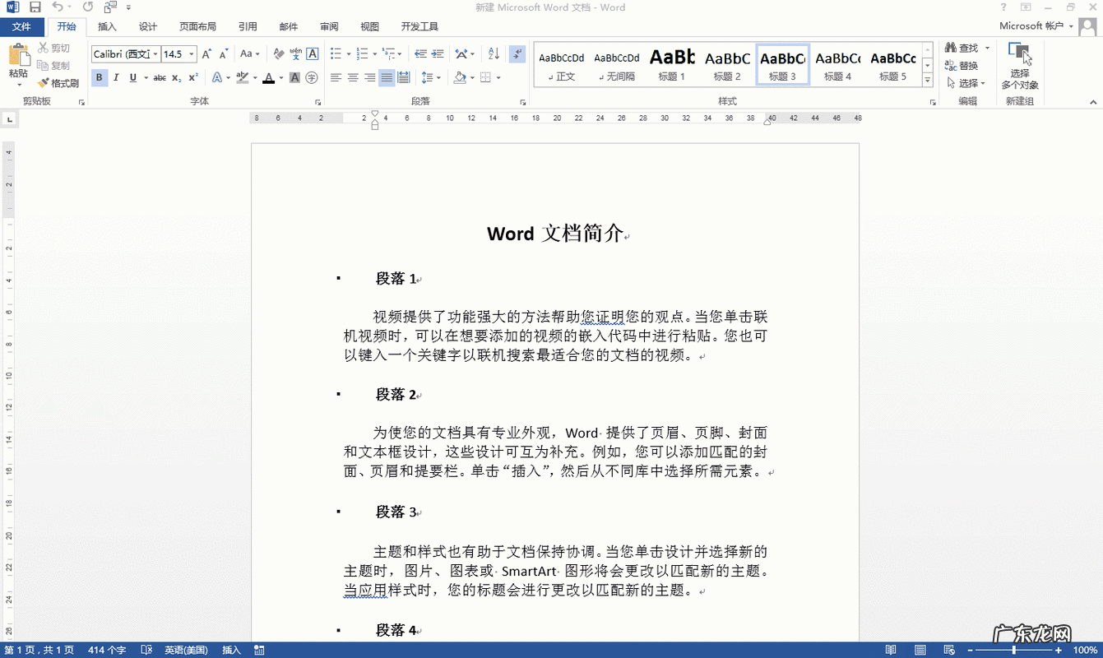The image size is (1103, 658).
Task: Open the 文件 (File) menu
Action: tap(21, 26)
